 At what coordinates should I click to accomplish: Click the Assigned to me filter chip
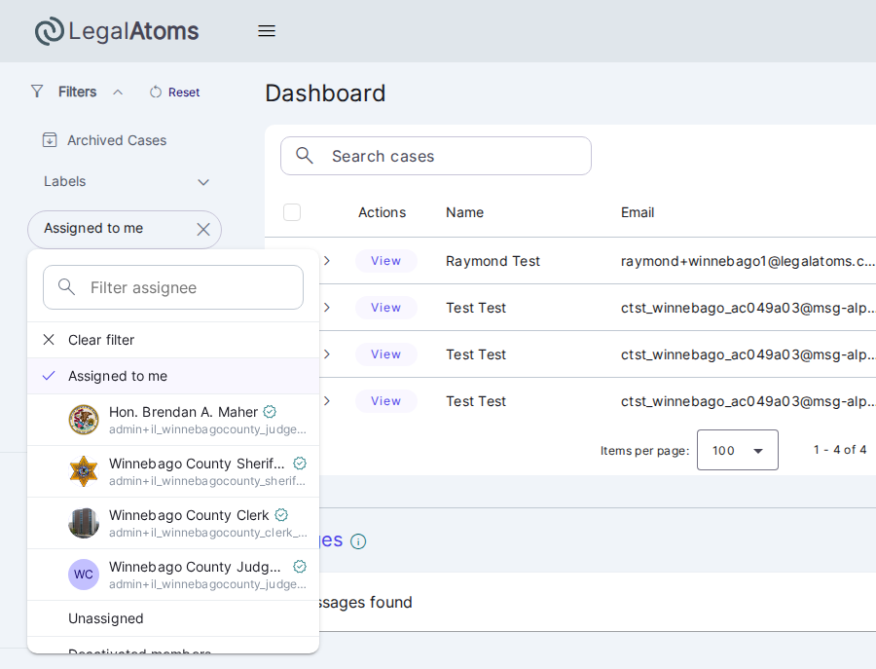124,229
